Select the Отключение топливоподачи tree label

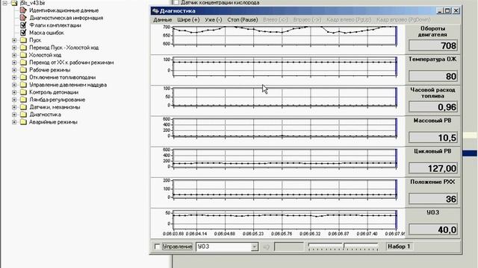point(62,77)
